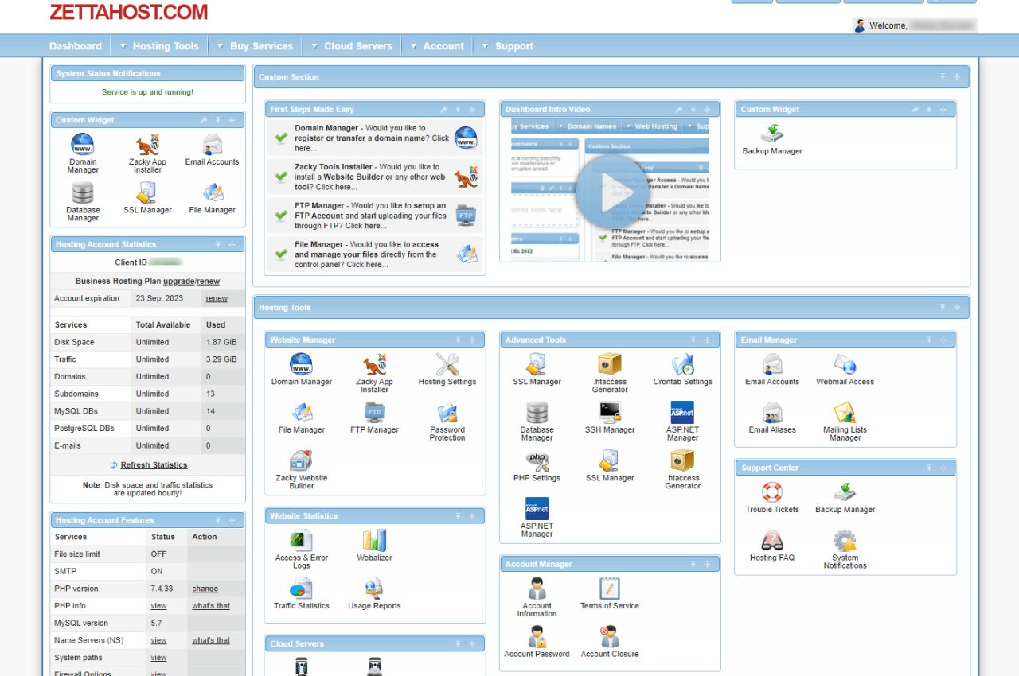Open PHP Settings icon
Screen dimensions: 1019x676
(537, 466)
